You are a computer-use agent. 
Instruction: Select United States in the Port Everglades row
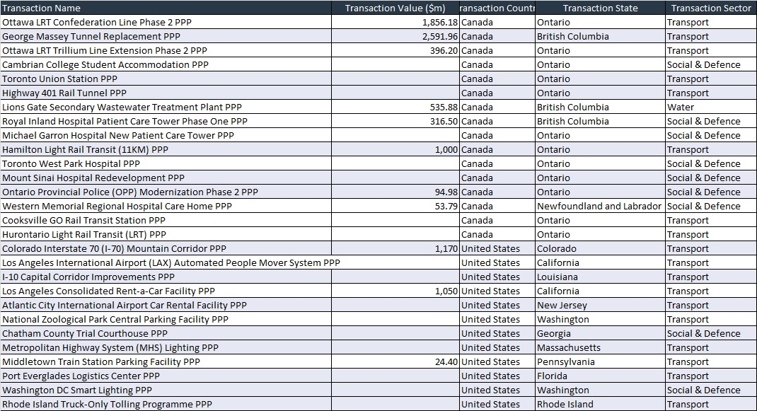tap(497, 376)
